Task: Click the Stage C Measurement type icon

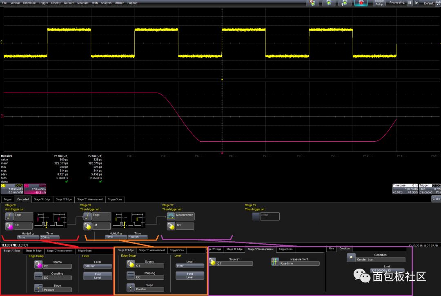Action: coord(171,216)
